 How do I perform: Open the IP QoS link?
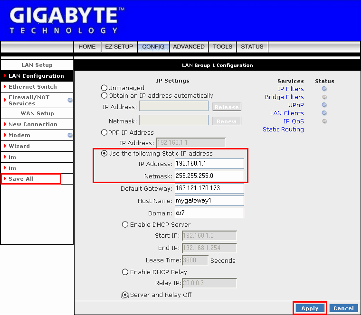[x=294, y=121]
